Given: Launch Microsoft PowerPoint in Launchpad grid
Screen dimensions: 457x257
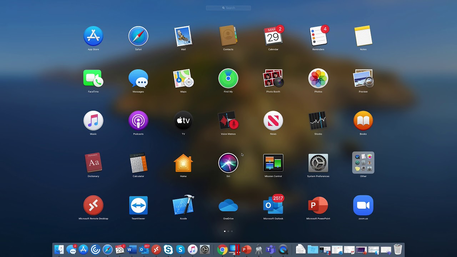Looking at the screenshot, I should (318, 205).
